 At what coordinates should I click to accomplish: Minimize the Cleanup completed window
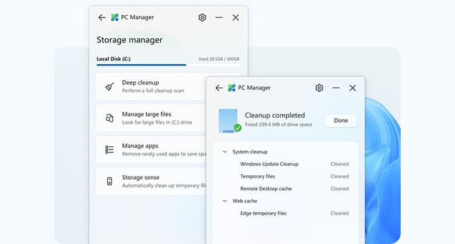click(x=336, y=88)
